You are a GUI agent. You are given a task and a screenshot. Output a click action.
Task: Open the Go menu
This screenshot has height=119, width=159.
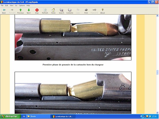coord(16,6)
